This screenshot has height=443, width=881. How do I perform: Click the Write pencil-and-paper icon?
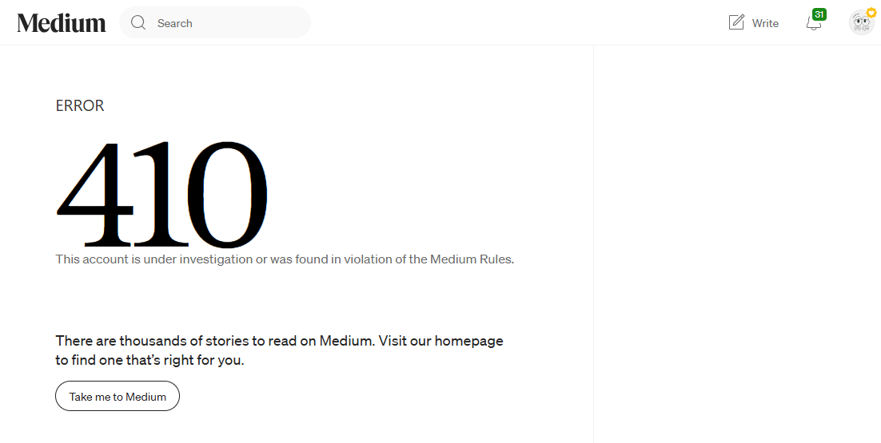pos(736,22)
